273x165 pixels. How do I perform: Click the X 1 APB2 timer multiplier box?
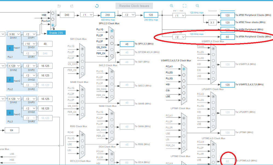tap(213, 22)
